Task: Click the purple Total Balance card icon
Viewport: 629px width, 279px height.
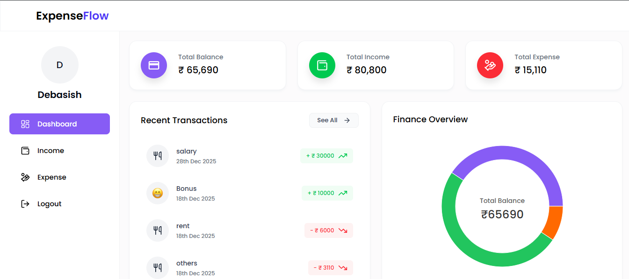Action: pos(154,65)
